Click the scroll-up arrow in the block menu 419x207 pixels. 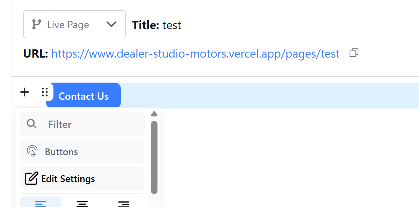[x=154, y=114]
